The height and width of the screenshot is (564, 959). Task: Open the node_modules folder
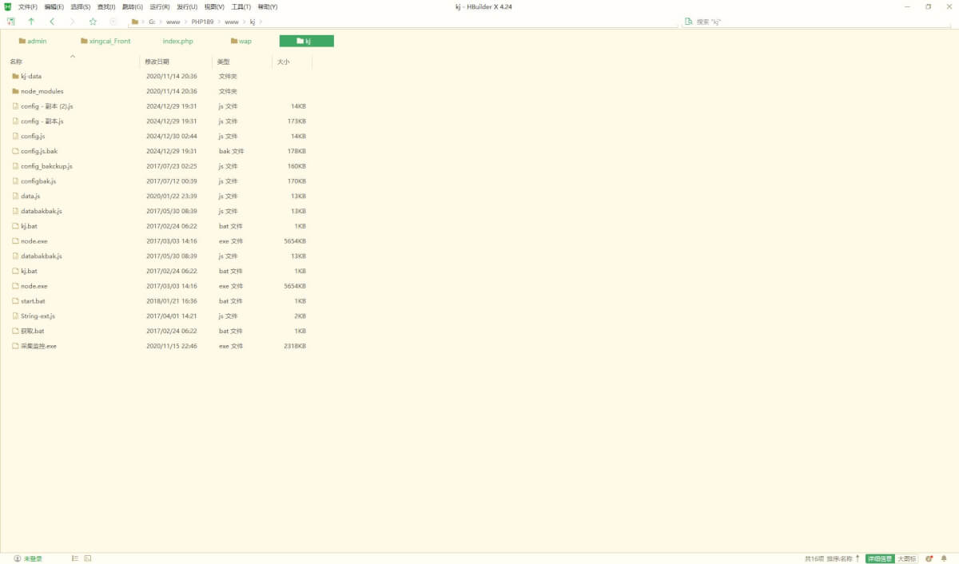42,91
